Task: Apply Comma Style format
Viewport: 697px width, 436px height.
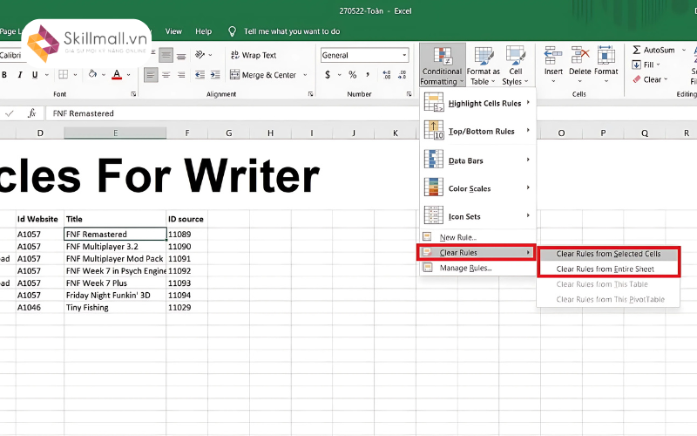Action: coord(368,75)
